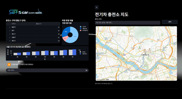Viewport: 182px width, 99px height.
Task: Click the 서울특별시청 marker on the map
Action: (x=145, y=55)
